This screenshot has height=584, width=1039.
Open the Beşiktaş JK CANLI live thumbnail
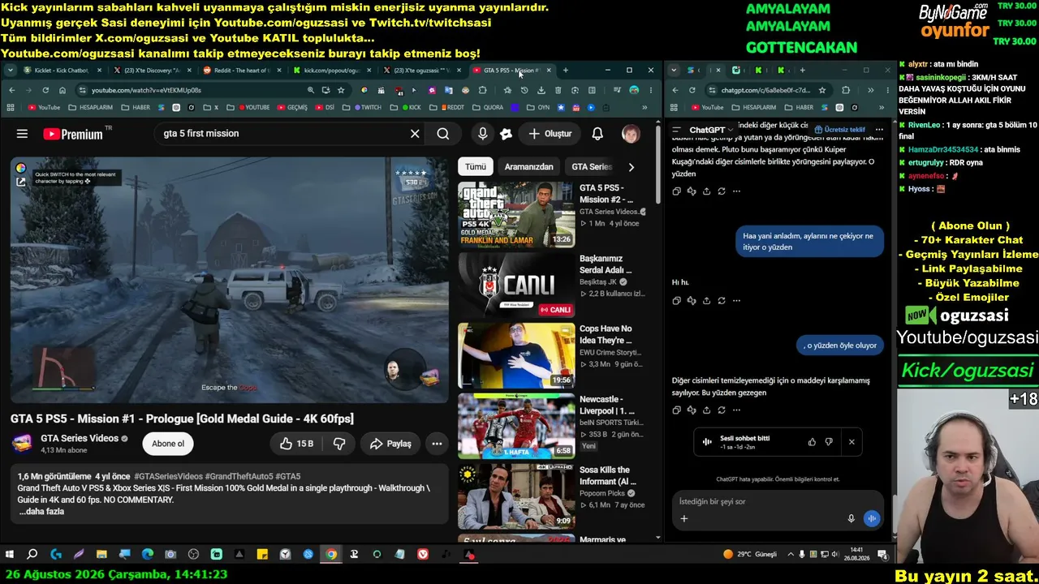pos(516,285)
